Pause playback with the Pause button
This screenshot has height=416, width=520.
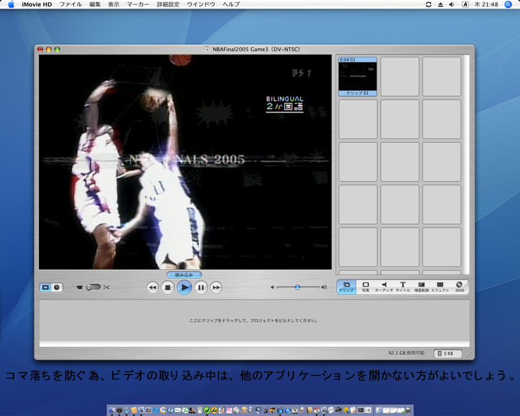201,287
